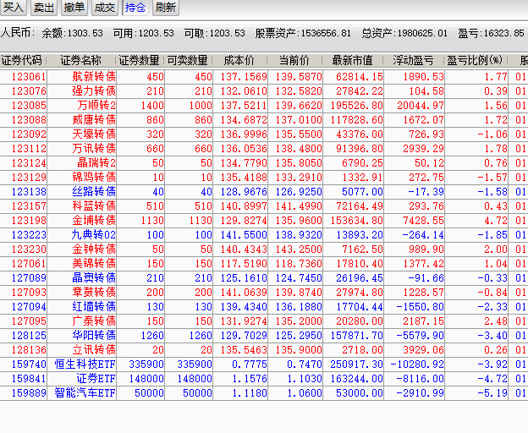Screen dimensions: 528x433
Task: Click security code 159841
Action: (29, 379)
